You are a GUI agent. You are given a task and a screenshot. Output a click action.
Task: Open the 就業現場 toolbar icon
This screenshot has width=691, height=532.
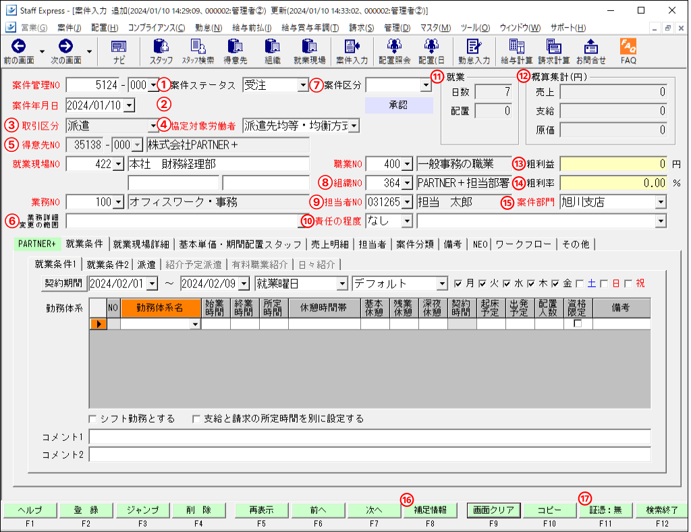[309, 47]
